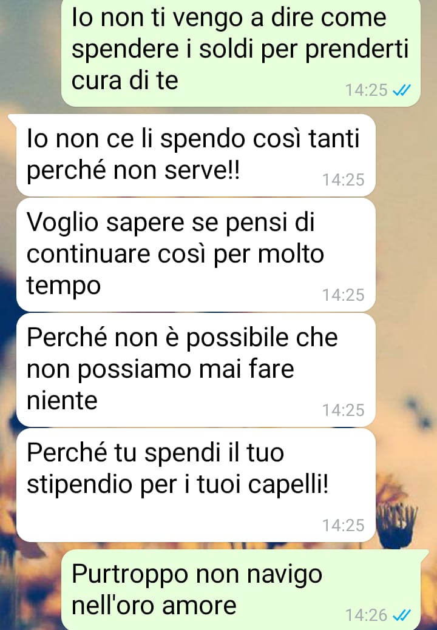437x630 pixels.
Task: Tap the word 'capelli!' in the received message
Action: pos(288,485)
